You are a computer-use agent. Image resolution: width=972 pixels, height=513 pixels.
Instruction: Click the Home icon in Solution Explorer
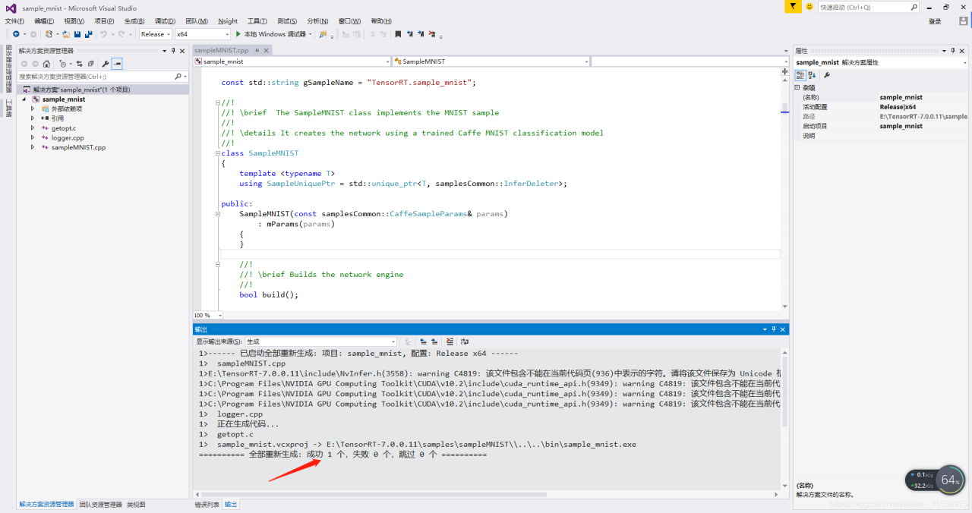[46, 64]
